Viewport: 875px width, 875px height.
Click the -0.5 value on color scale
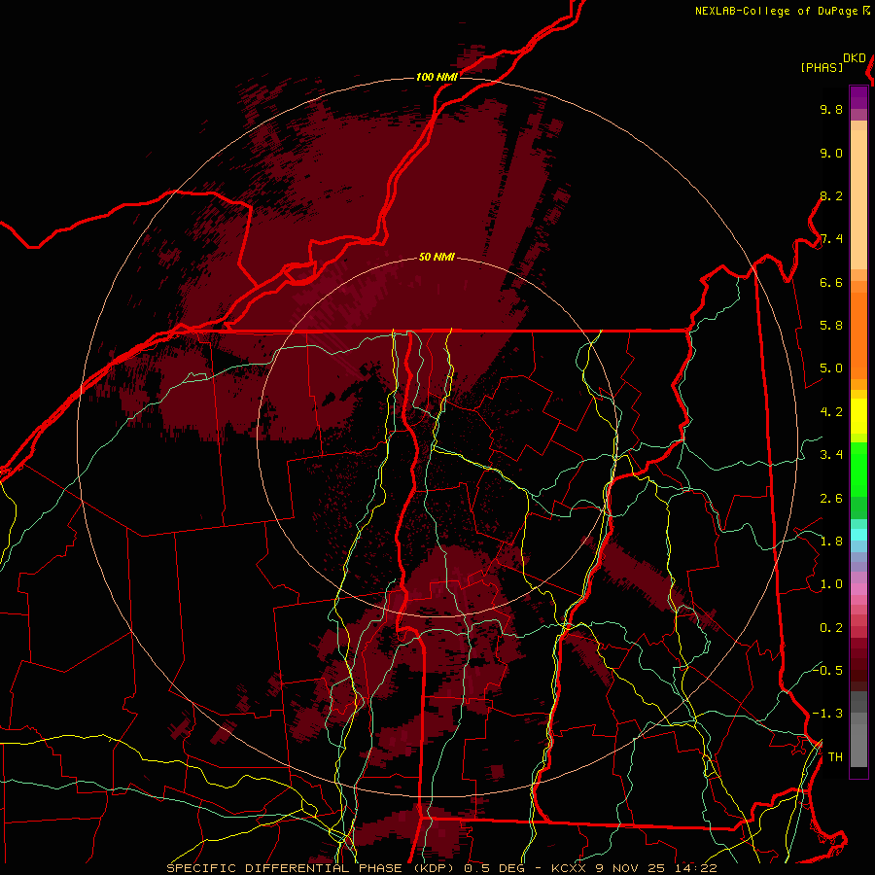click(827, 671)
